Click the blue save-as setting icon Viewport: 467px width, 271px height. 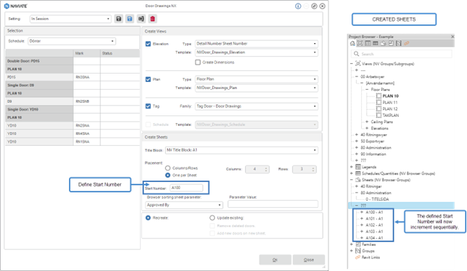point(130,19)
